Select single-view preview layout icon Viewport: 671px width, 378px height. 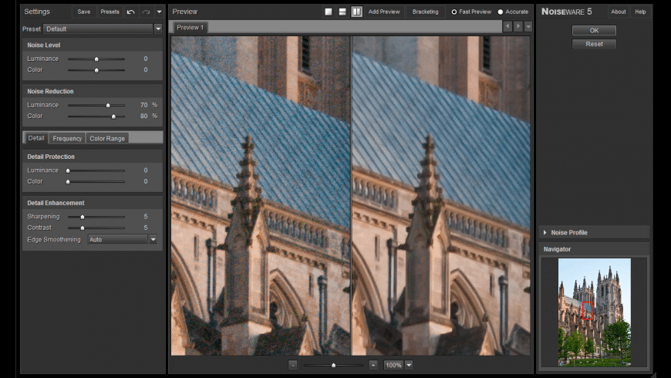click(x=329, y=12)
